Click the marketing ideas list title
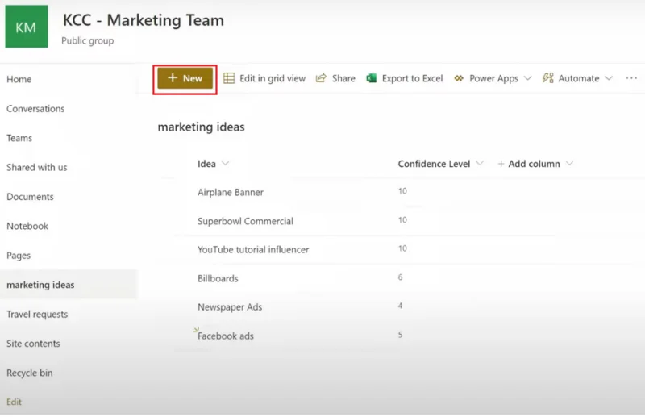645x417 pixels. coord(201,127)
